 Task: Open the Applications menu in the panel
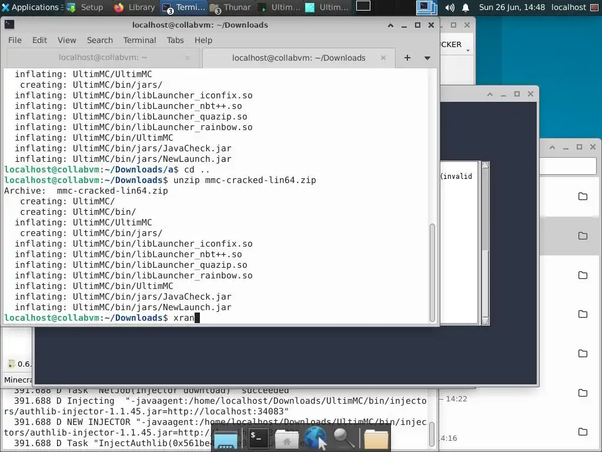point(30,7)
